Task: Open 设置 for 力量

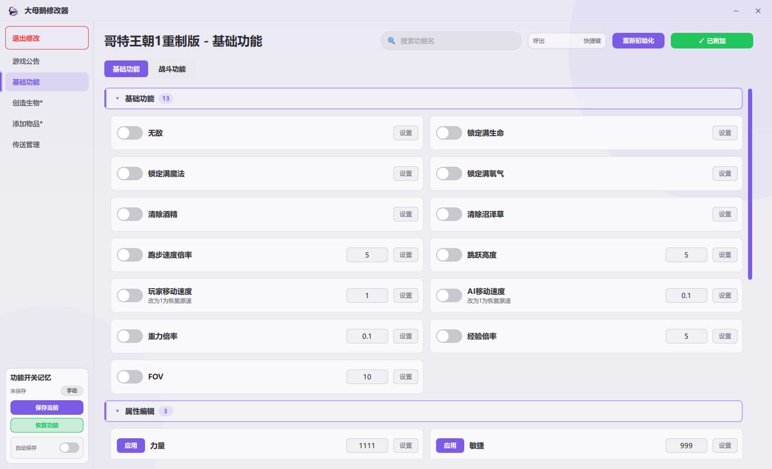Action: point(406,446)
